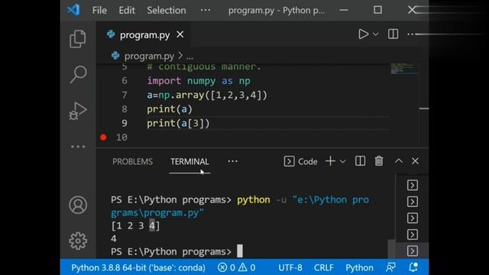Open the new terminal profile dropdown
Viewport: 489px width, 275px height.
coord(342,161)
